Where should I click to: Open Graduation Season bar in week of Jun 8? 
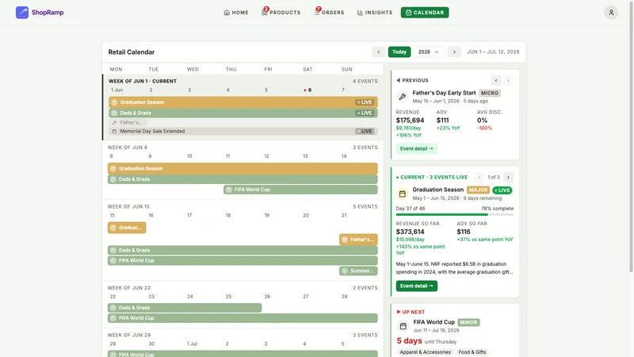coord(243,168)
